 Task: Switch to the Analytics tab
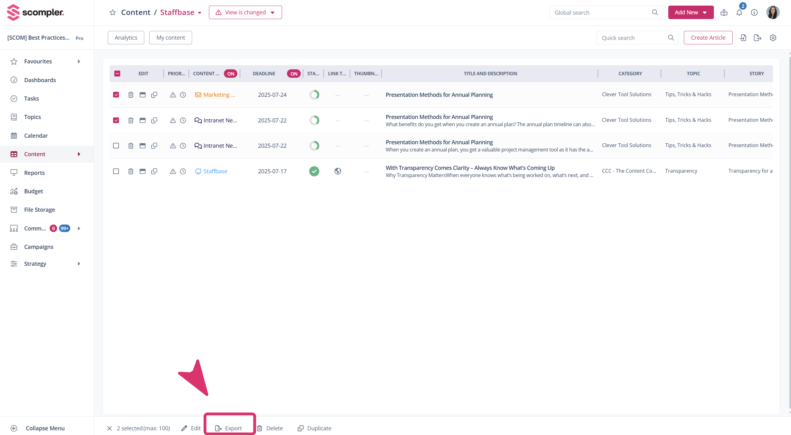pos(126,38)
